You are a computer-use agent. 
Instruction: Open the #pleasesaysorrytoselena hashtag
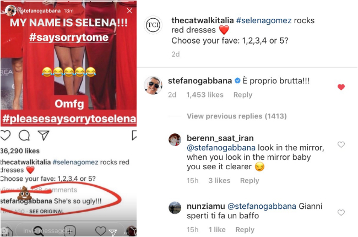click(x=68, y=119)
